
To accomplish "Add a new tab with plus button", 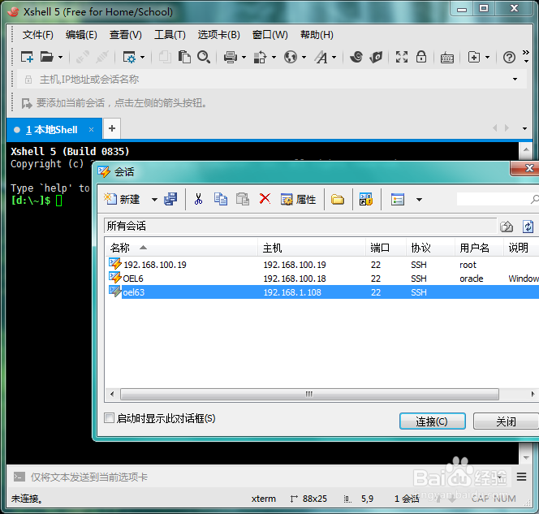I will (112, 128).
